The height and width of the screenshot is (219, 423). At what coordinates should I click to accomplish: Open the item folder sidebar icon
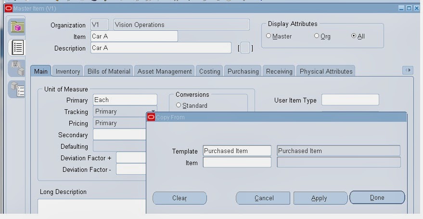[x=17, y=26]
